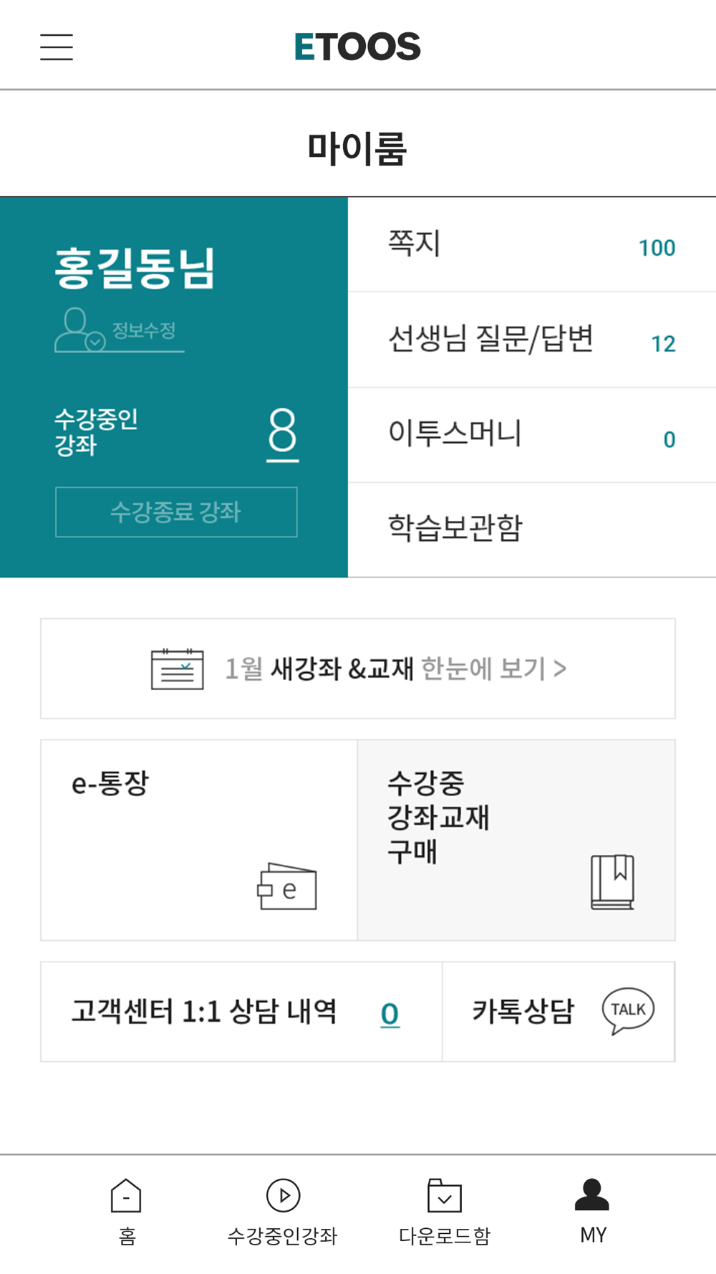This screenshot has height=1274, width=716.
Task: Open the profile edit icon 정보수정
Action: [80, 330]
